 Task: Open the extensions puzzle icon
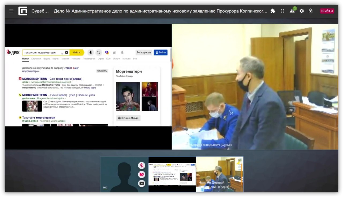coord(273,11)
